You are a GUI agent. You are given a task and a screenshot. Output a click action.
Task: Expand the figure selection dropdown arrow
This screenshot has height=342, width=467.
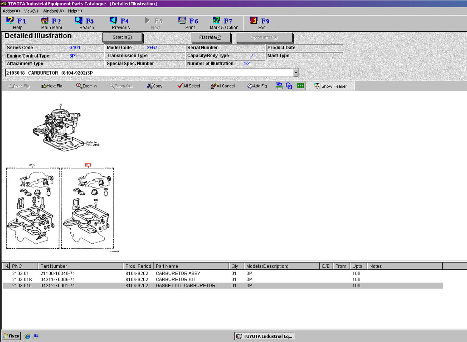point(296,73)
